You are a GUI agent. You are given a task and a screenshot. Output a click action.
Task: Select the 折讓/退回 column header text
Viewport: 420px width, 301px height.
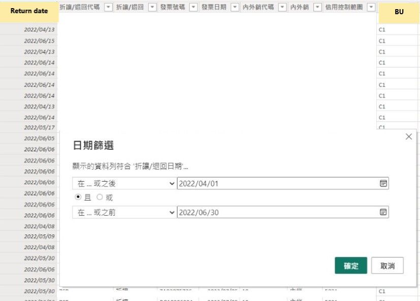(x=130, y=7)
